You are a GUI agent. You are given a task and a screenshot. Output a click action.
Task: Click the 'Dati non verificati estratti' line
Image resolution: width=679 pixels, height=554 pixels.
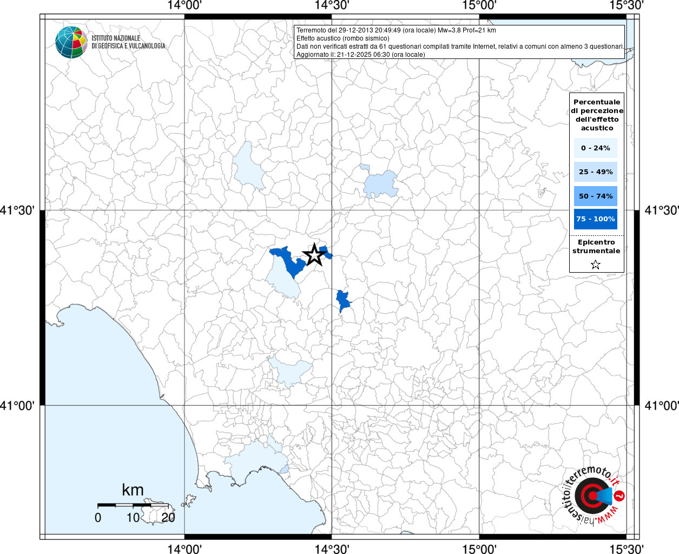coord(460,47)
